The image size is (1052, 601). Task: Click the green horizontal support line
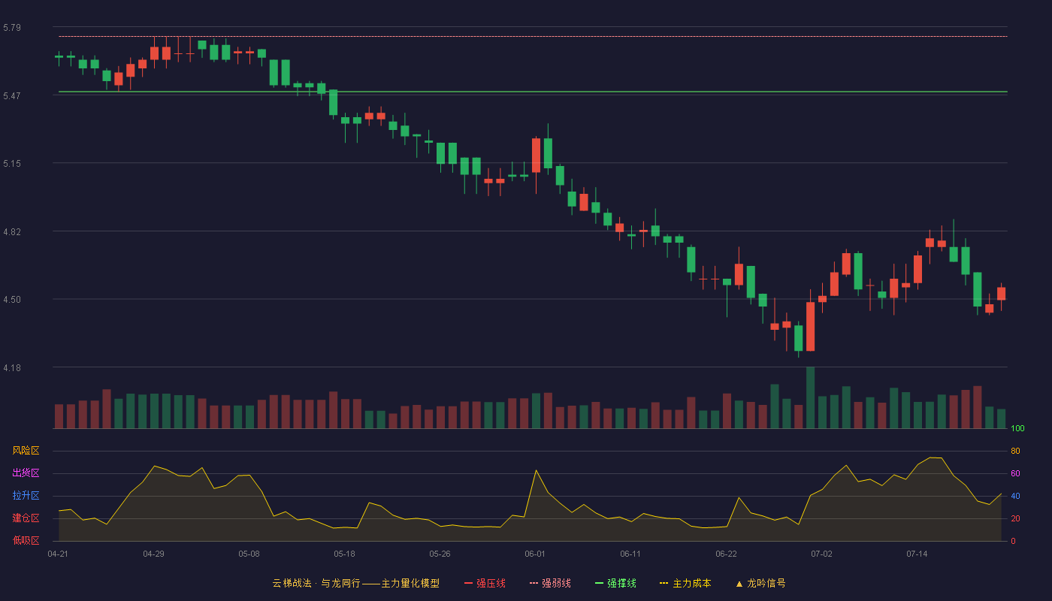click(x=533, y=92)
